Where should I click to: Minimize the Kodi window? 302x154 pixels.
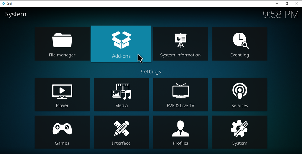[x=277, y=3]
